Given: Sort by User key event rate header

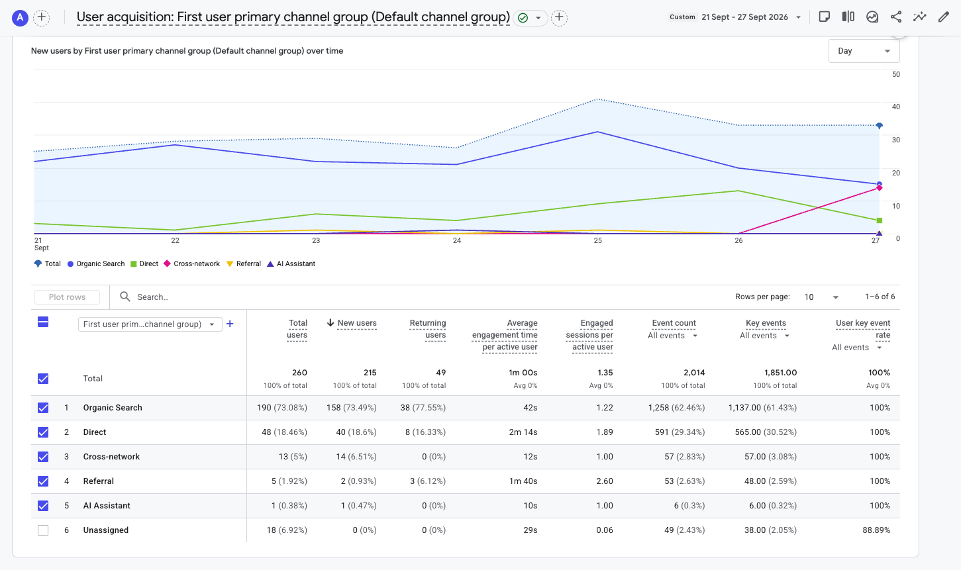Looking at the screenshot, I should (863, 329).
